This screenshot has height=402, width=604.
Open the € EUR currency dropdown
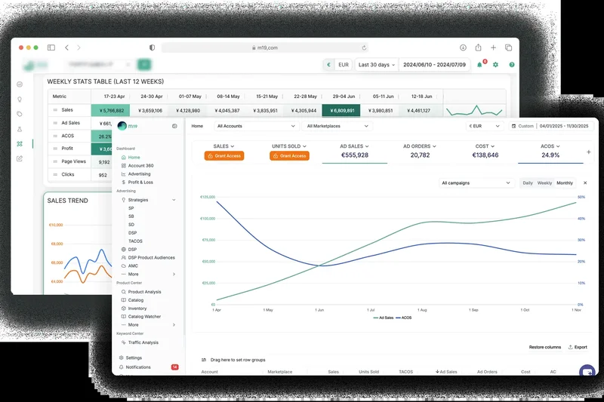pos(484,126)
